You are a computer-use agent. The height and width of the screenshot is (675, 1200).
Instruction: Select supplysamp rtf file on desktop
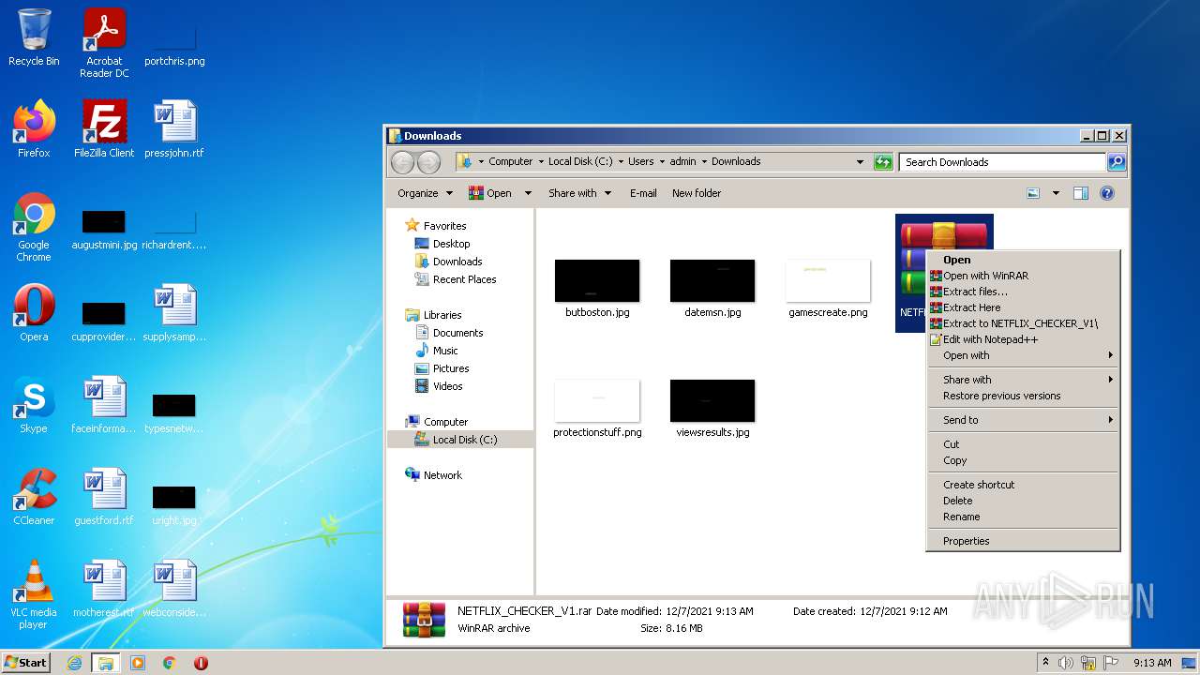click(x=174, y=312)
